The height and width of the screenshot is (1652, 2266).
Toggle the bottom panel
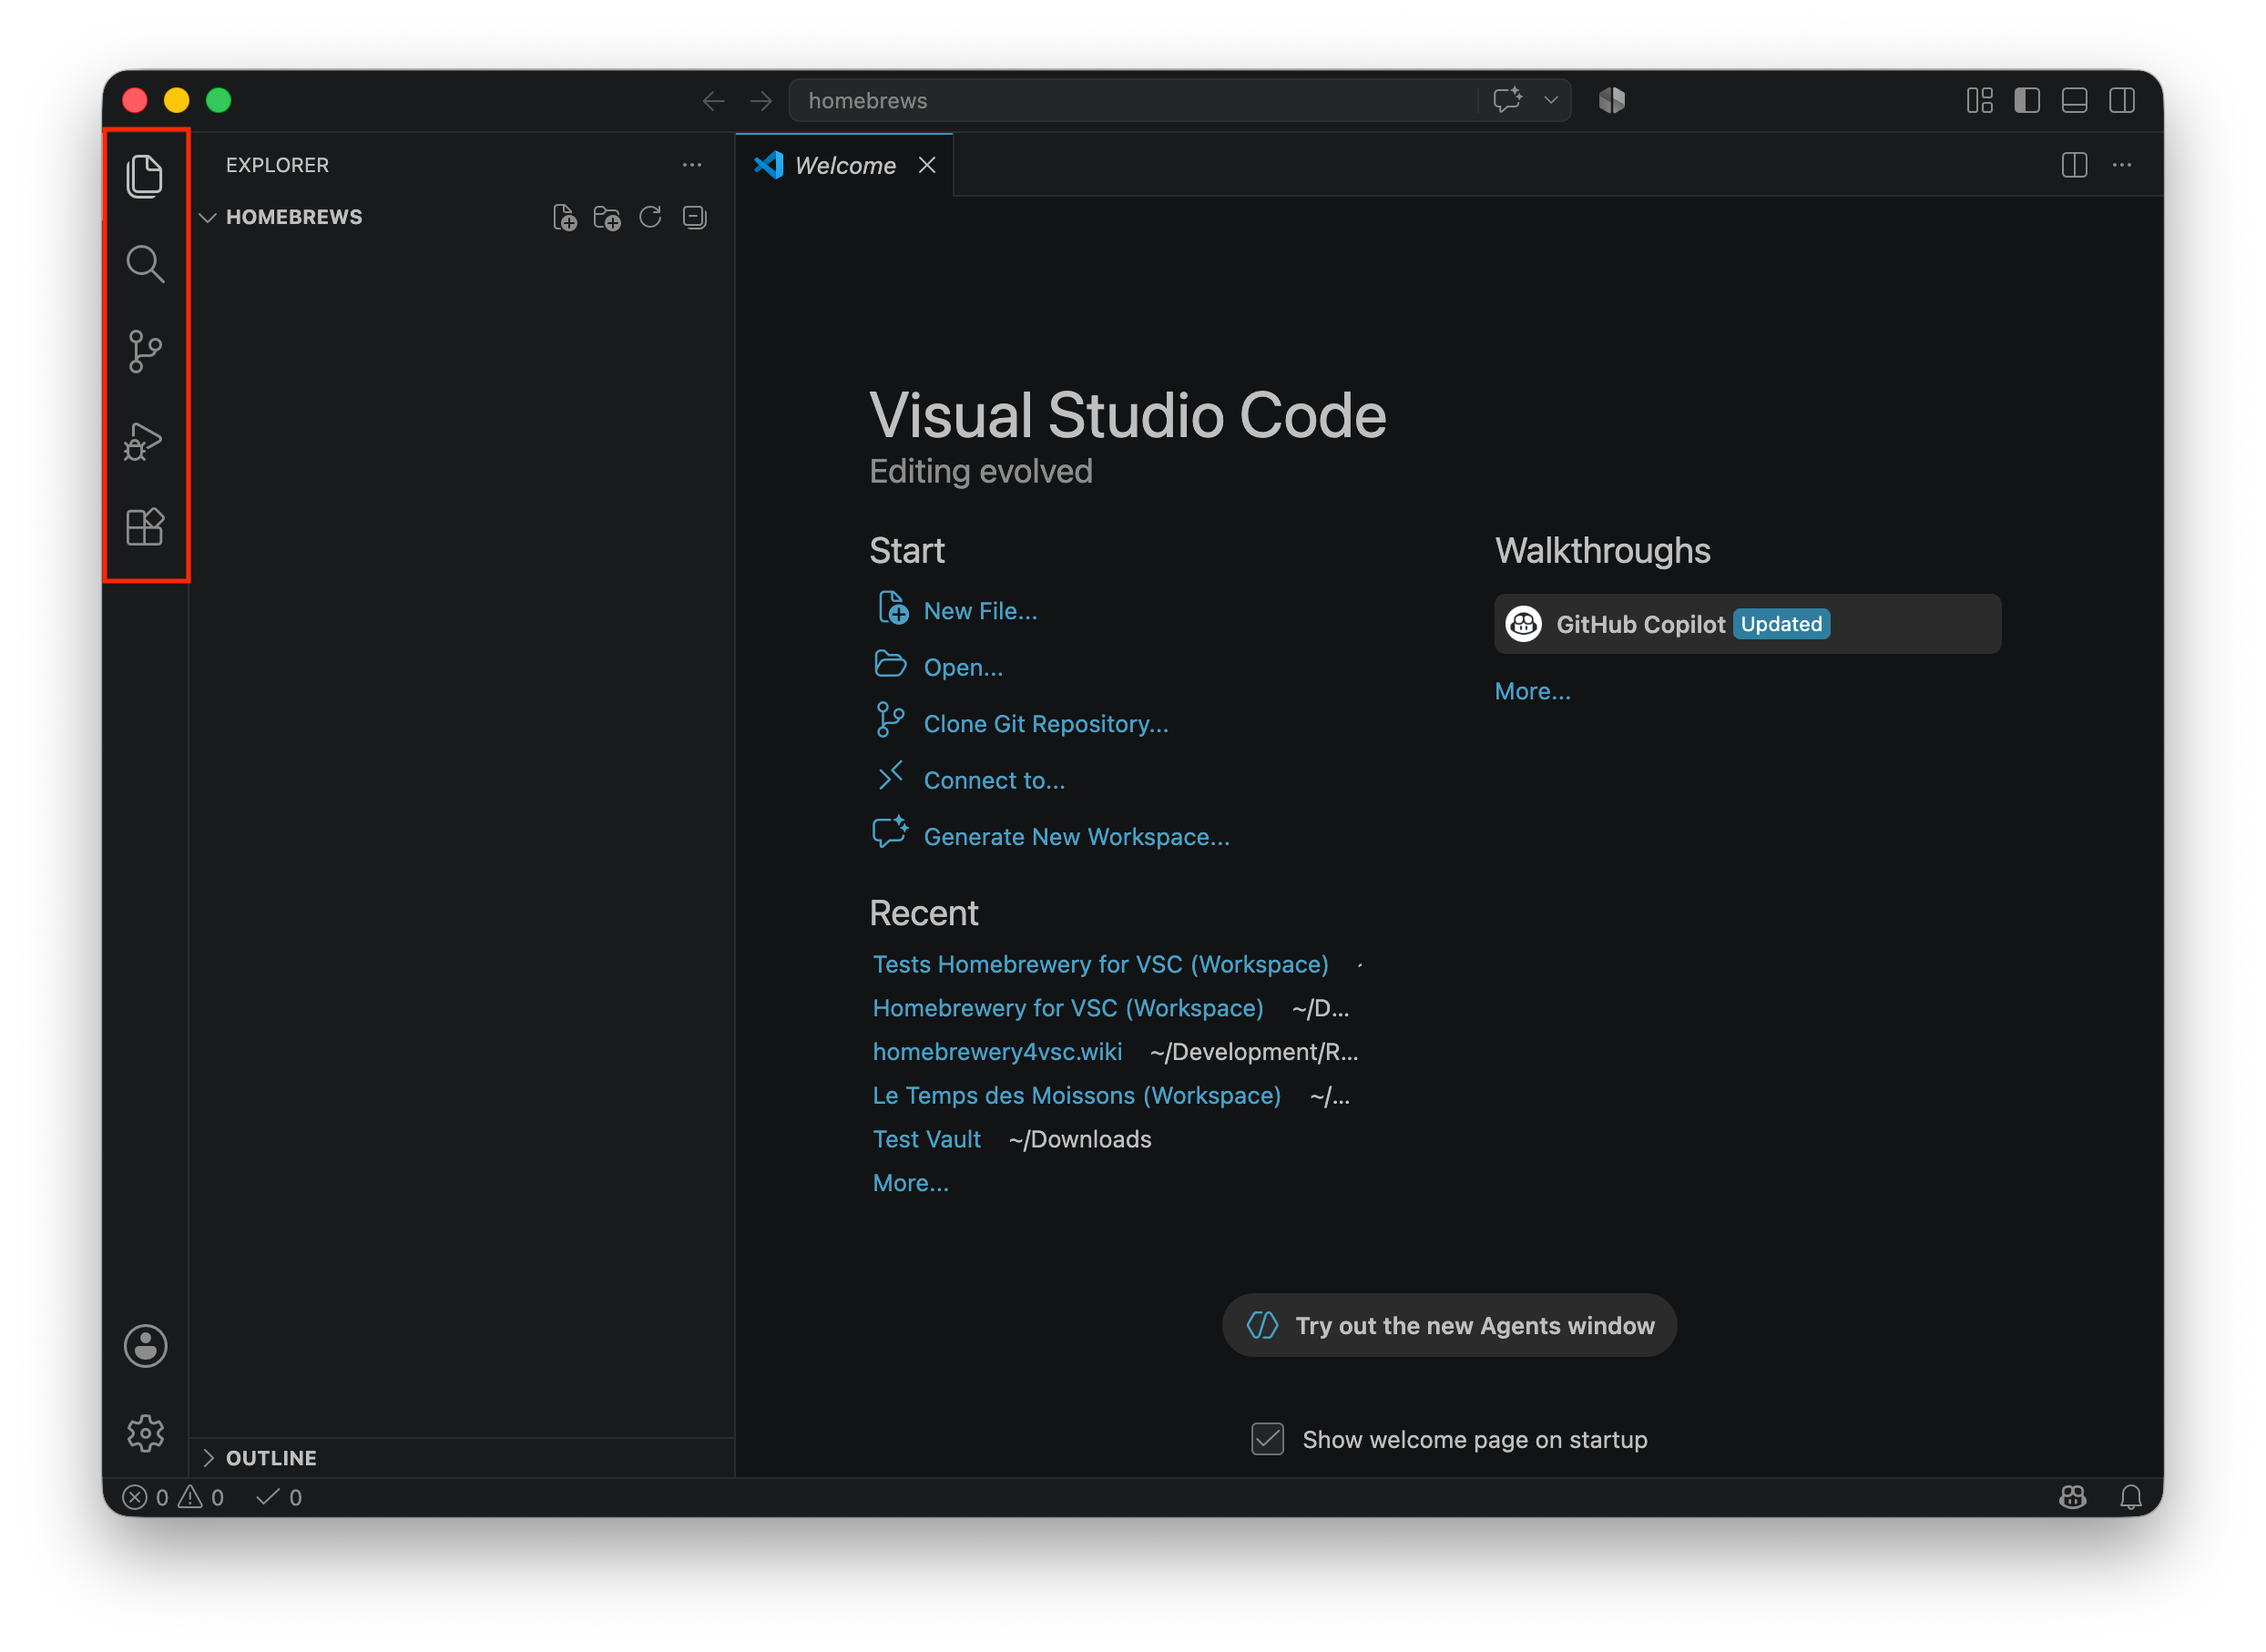pyautogui.click(x=2075, y=101)
